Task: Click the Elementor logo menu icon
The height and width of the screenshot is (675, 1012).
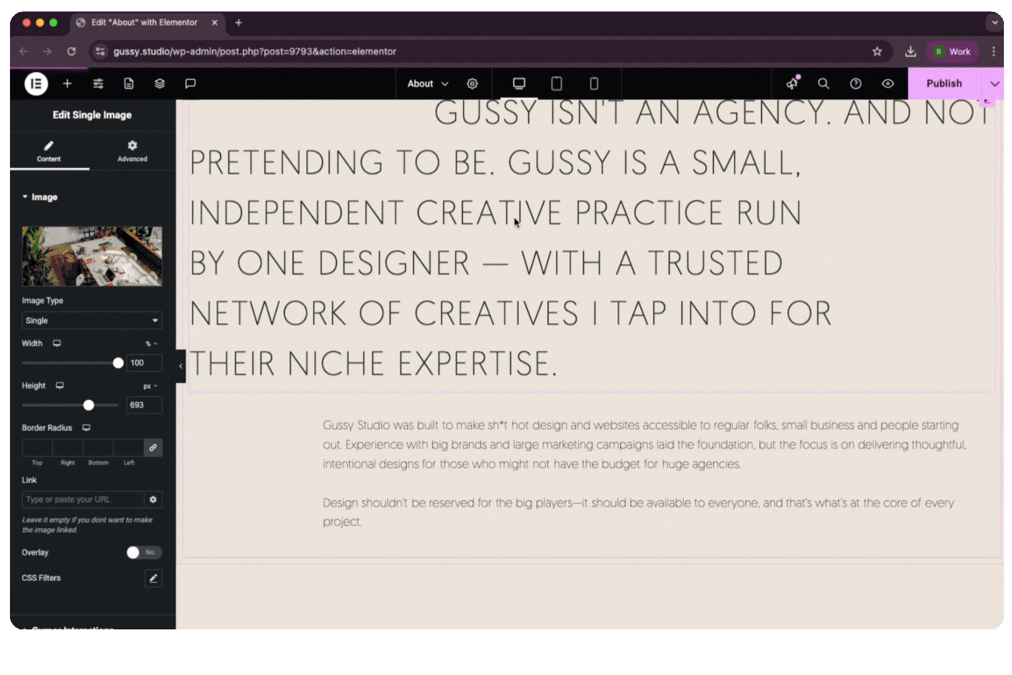Action: tap(36, 84)
